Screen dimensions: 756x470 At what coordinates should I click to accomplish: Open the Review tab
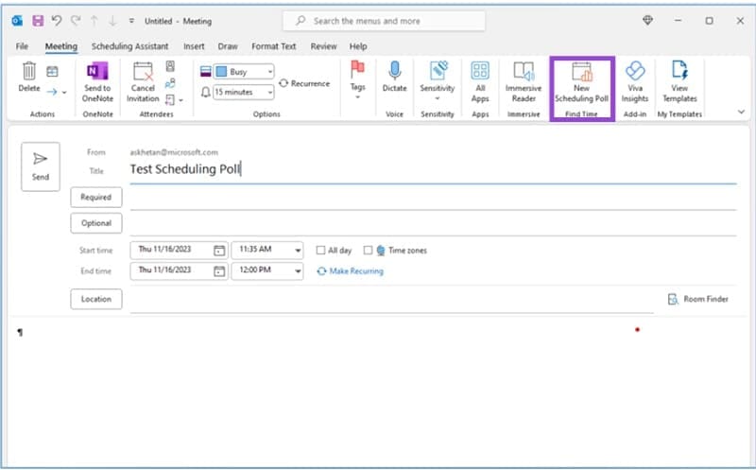[323, 46]
